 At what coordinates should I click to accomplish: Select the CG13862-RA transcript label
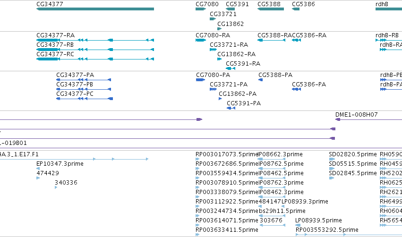[236, 54]
